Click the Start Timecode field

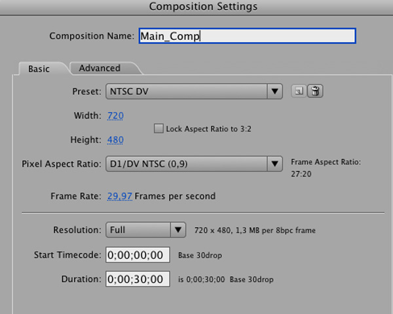pyautogui.click(x=137, y=254)
